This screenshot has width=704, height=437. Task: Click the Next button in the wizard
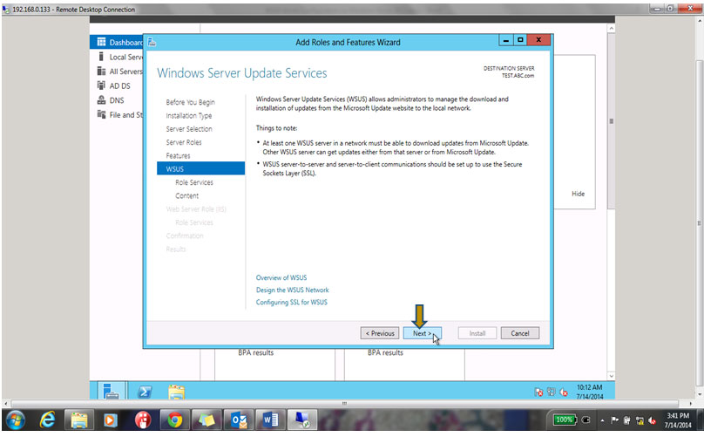pos(422,333)
